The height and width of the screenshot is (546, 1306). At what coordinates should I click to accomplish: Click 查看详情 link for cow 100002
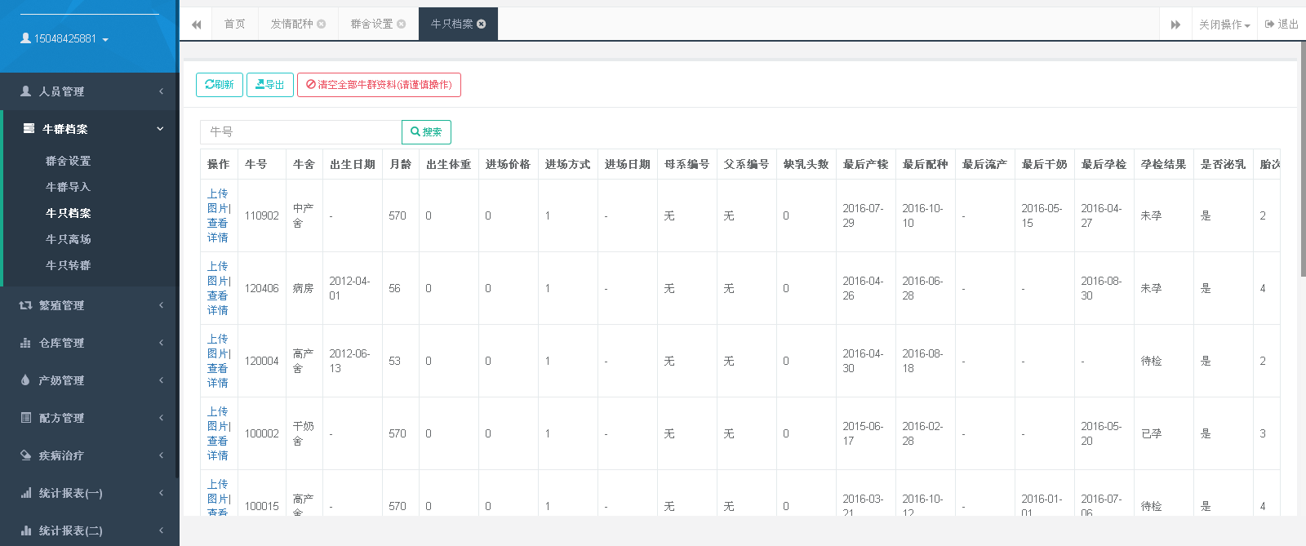pos(218,448)
